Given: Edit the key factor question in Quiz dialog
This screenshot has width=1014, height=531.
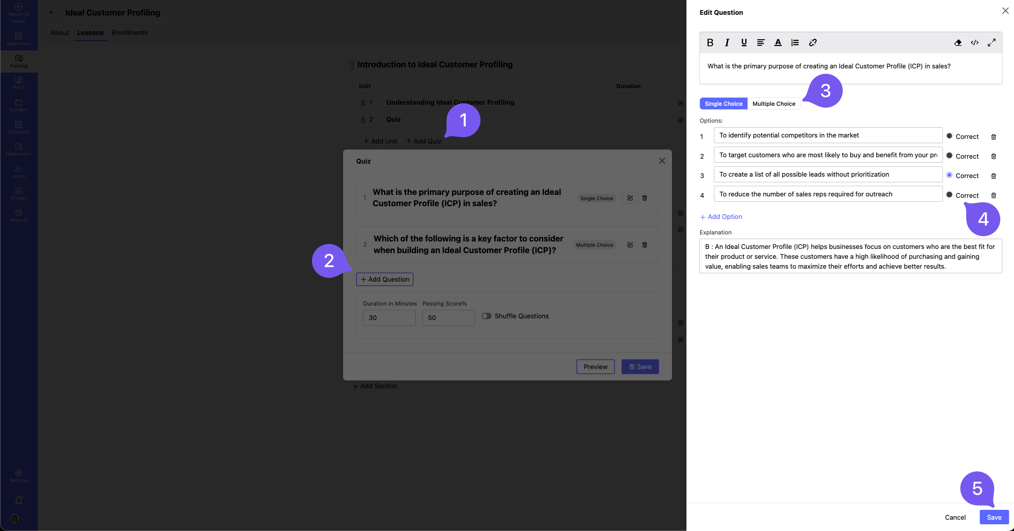Looking at the screenshot, I should 630,245.
